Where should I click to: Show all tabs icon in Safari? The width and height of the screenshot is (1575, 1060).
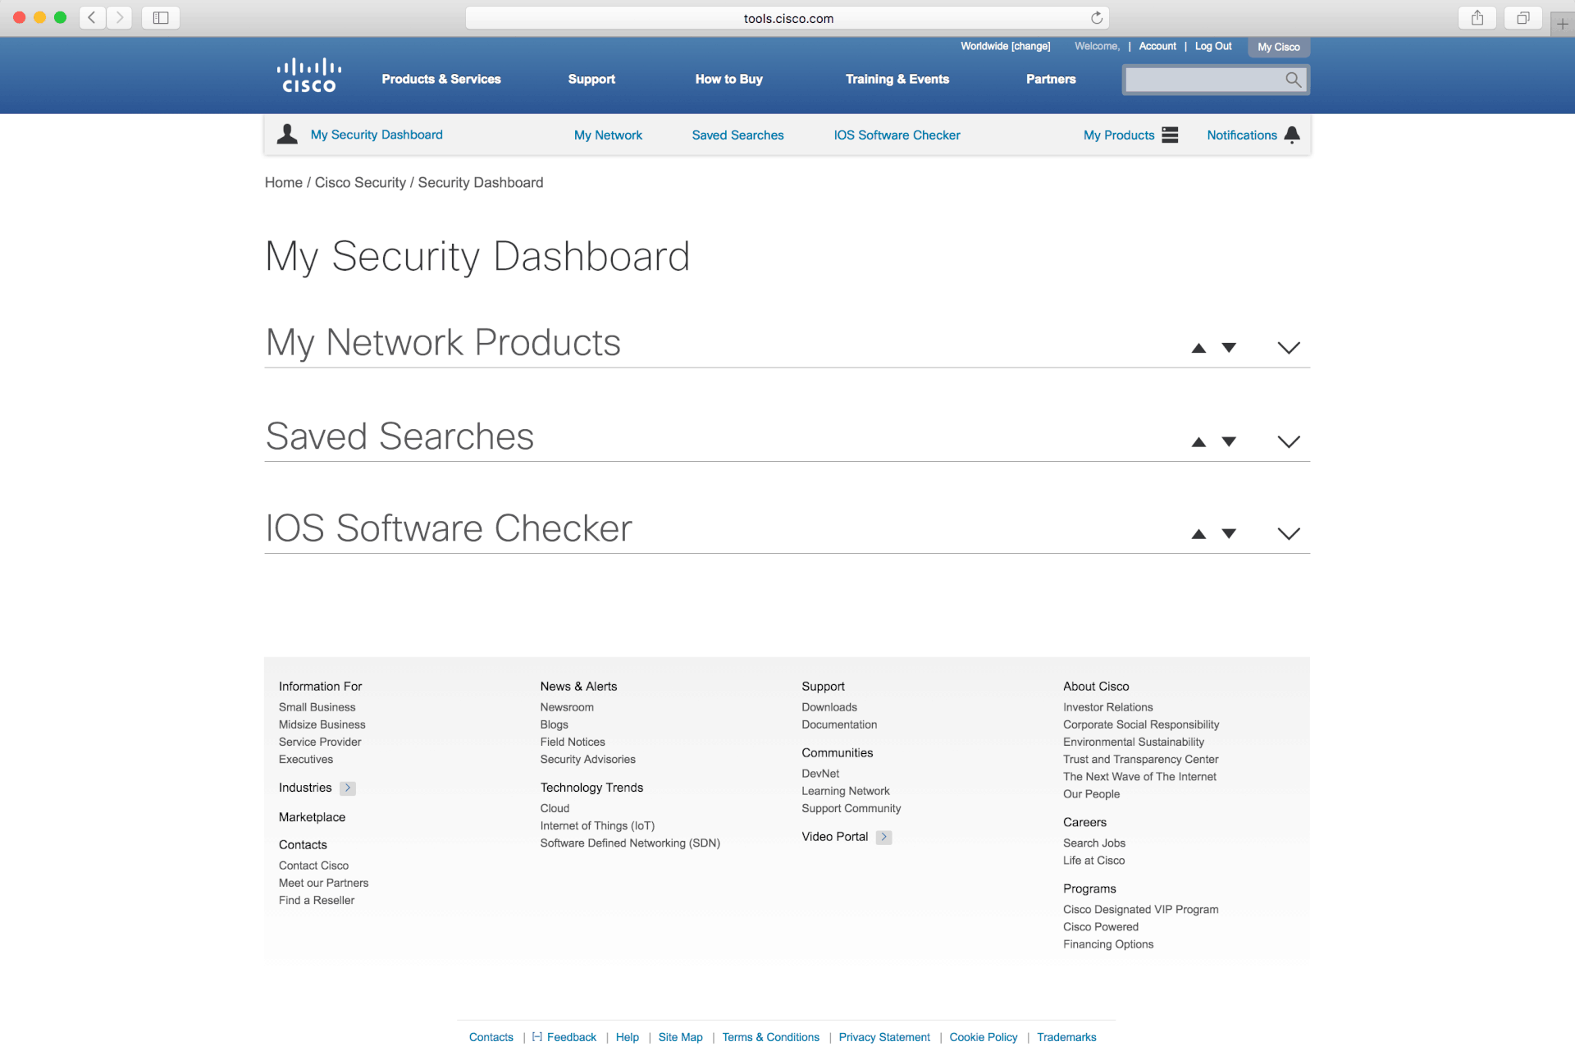1523,17
